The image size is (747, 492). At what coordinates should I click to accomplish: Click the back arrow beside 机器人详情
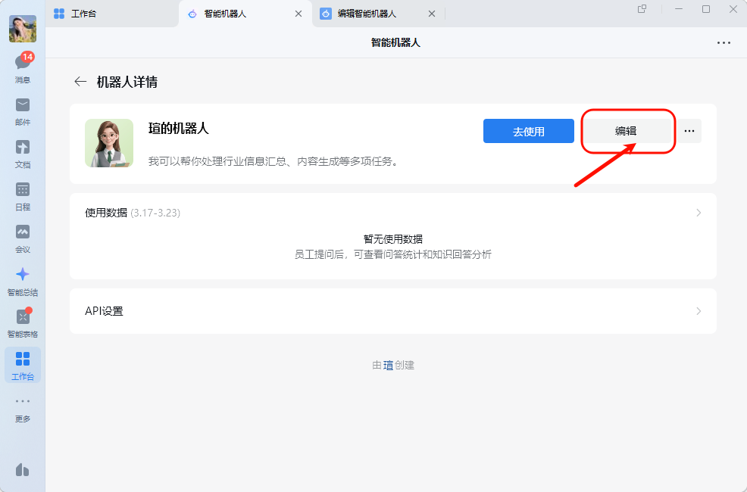point(80,82)
